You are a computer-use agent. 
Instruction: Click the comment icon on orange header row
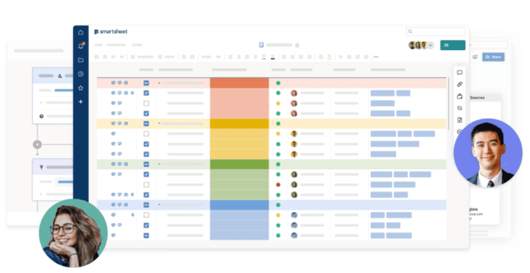[x=120, y=82]
